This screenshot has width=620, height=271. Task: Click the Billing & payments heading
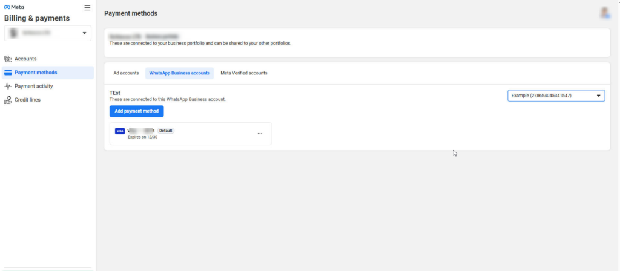click(37, 18)
